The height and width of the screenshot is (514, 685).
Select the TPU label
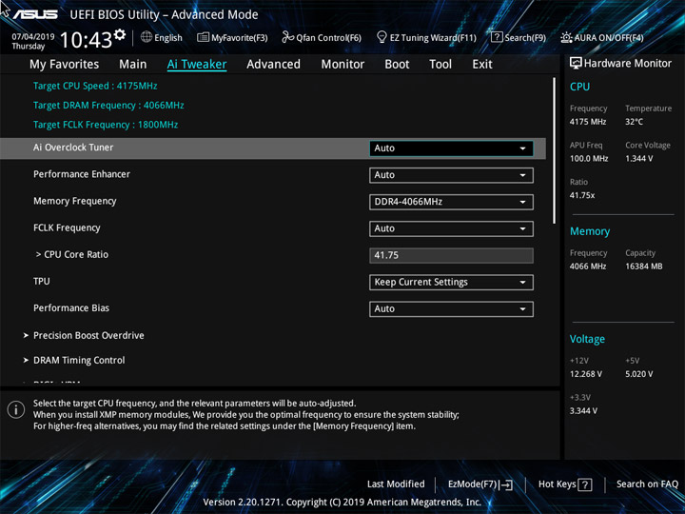click(42, 281)
